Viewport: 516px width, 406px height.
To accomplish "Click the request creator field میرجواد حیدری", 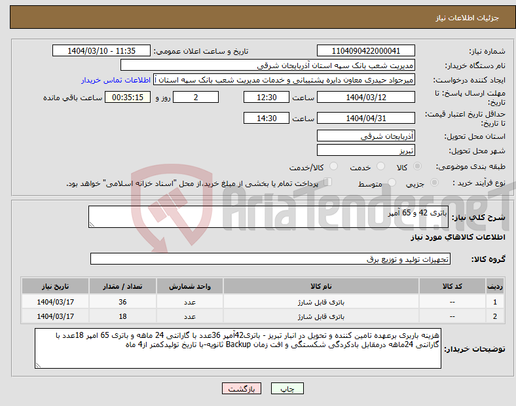I will click(x=284, y=80).
